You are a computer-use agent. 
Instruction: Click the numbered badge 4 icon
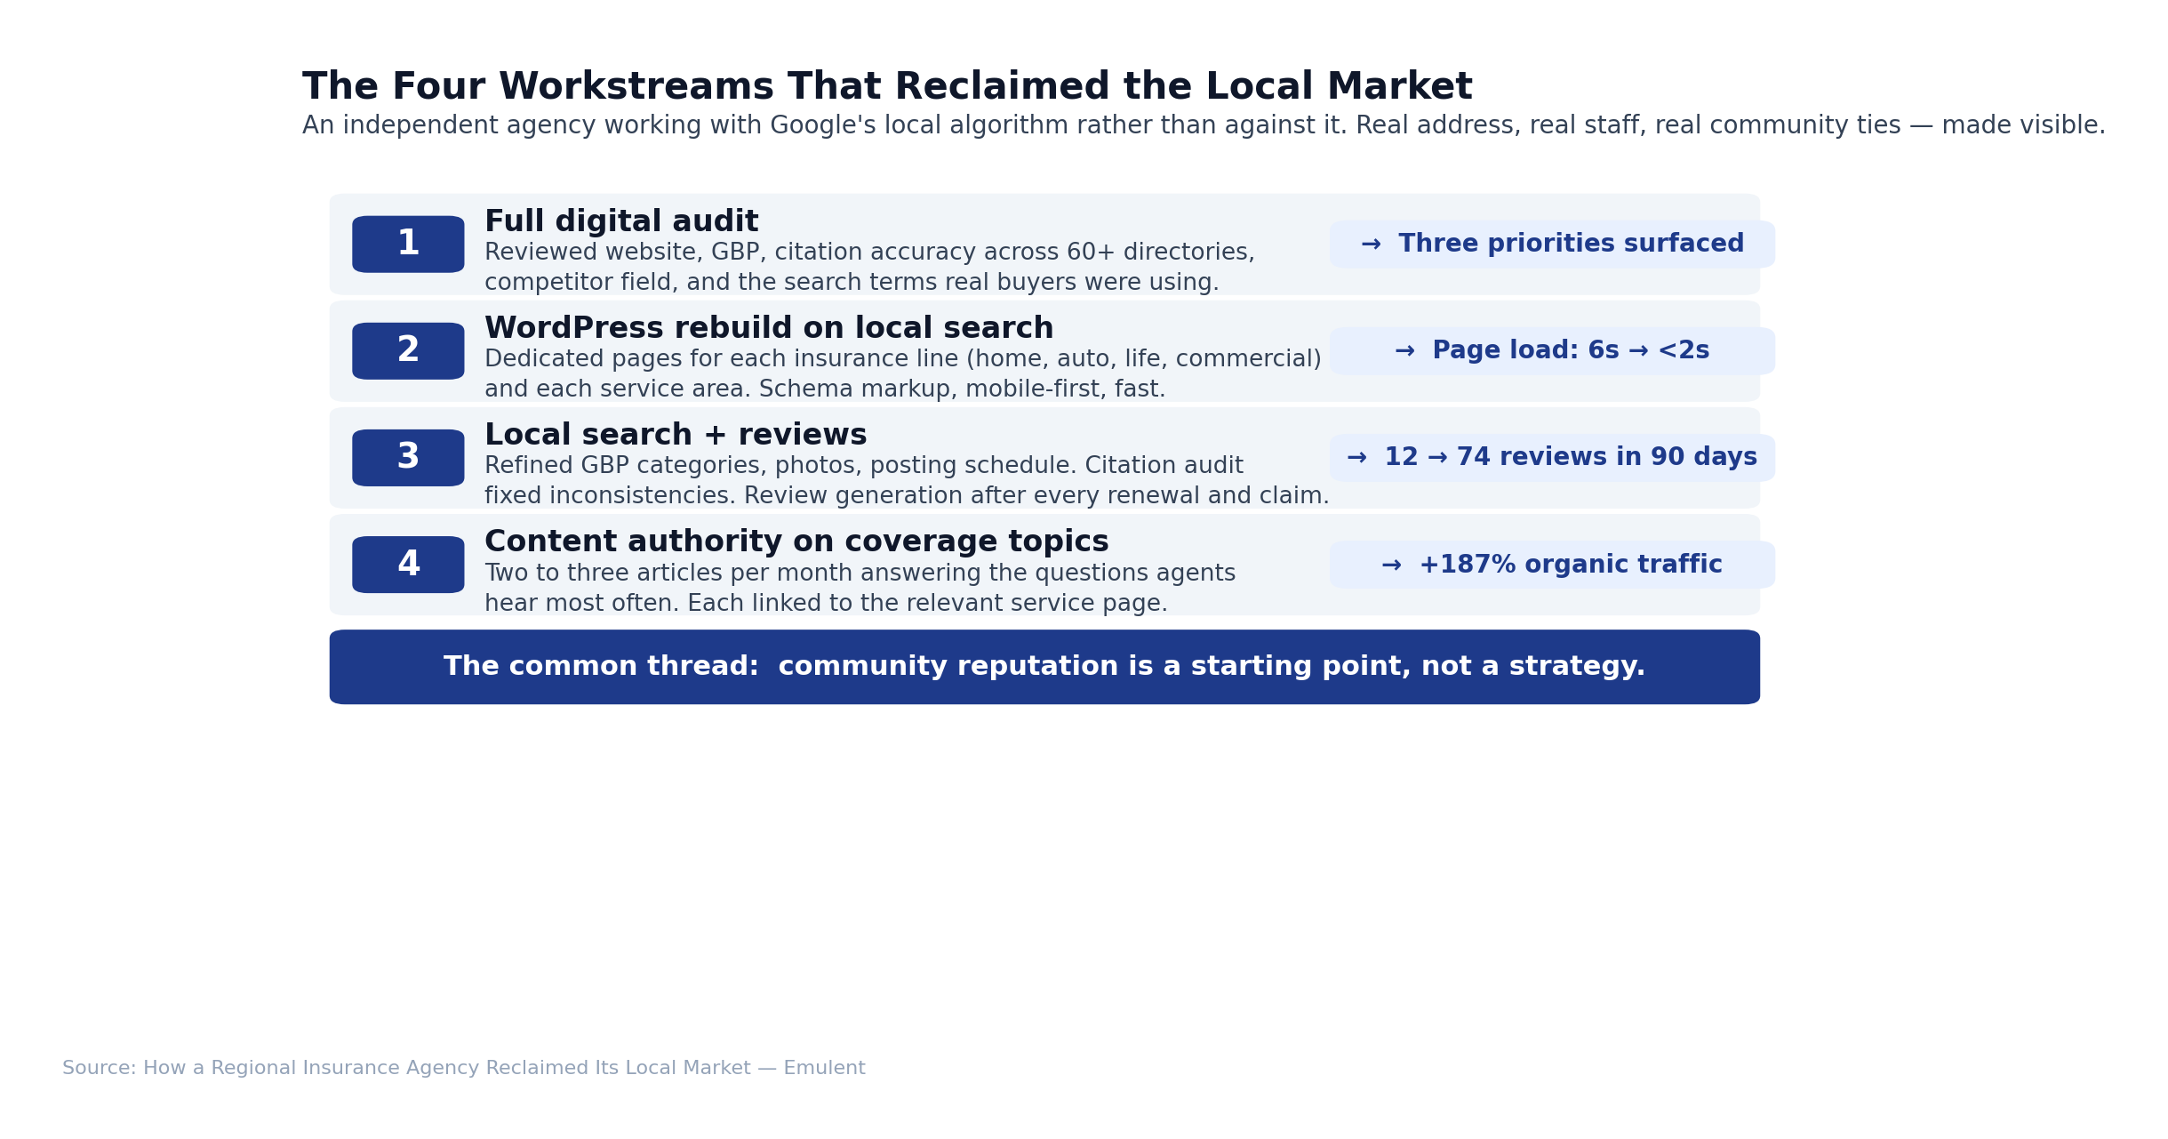click(408, 564)
